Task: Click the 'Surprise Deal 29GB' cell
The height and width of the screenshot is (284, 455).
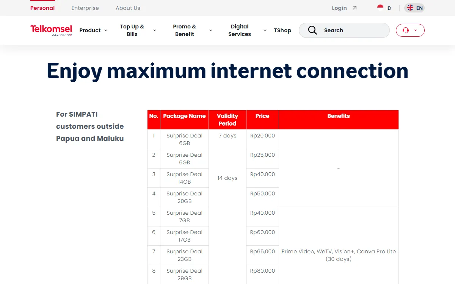Action: coord(184,275)
